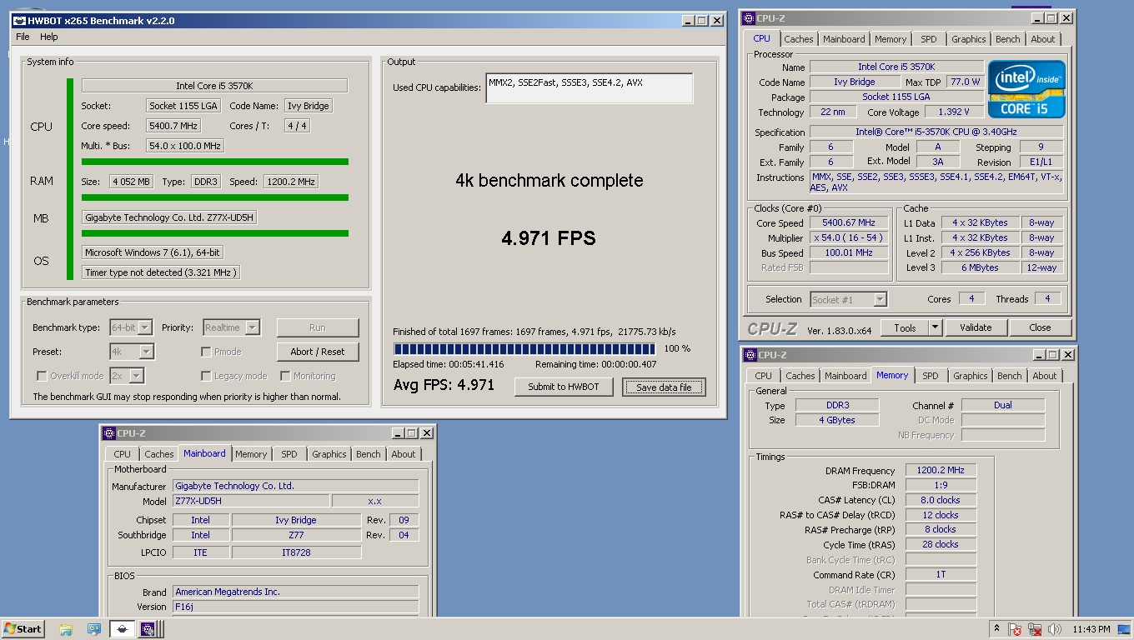Maximize the HWBOT x265 Benchmark window
This screenshot has width=1134, height=640.
click(702, 21)
